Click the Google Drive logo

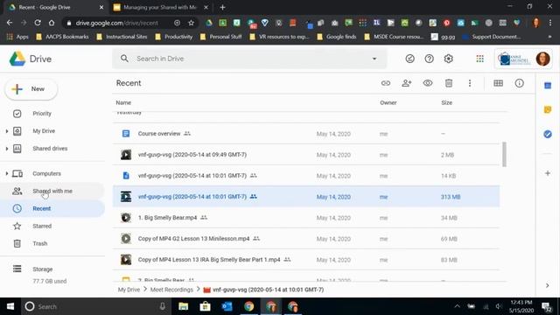[x=17, y=59]
